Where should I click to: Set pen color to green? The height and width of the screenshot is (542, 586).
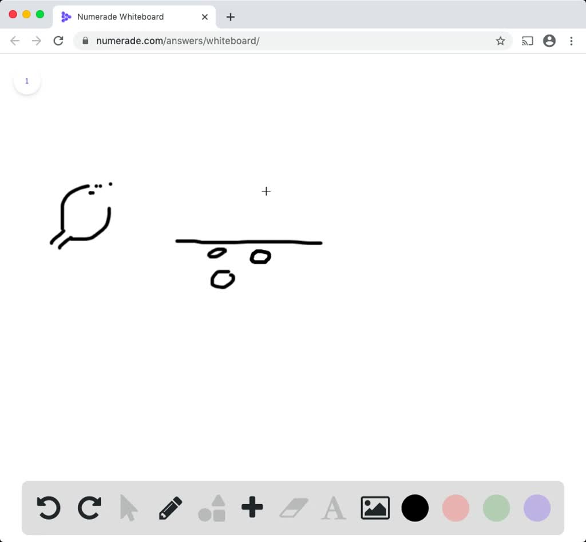[496, 508]
